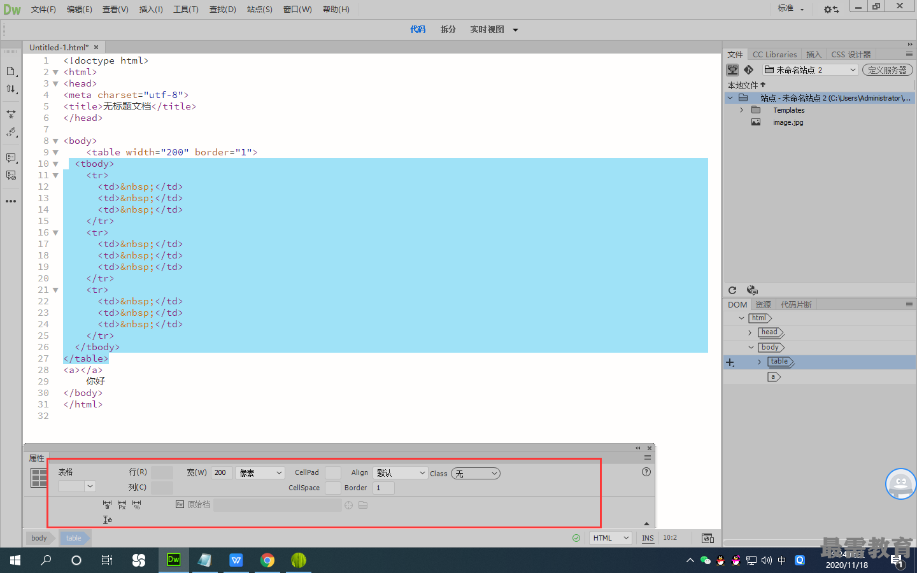Viewport: 917px width, 573px height.
Task: Click convert table widths to percent icon
Action: pos(137,505)
